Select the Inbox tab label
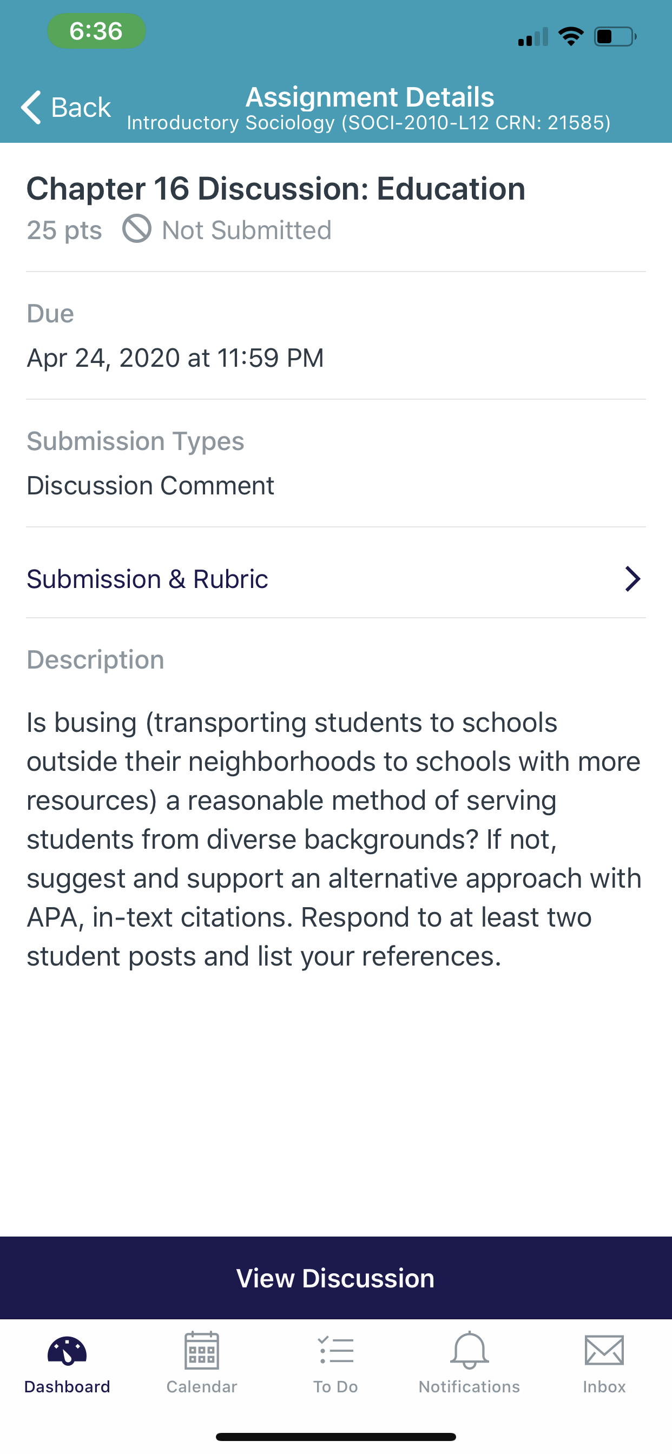This screenshot has width=672, height=1454. coord(604,1387)
